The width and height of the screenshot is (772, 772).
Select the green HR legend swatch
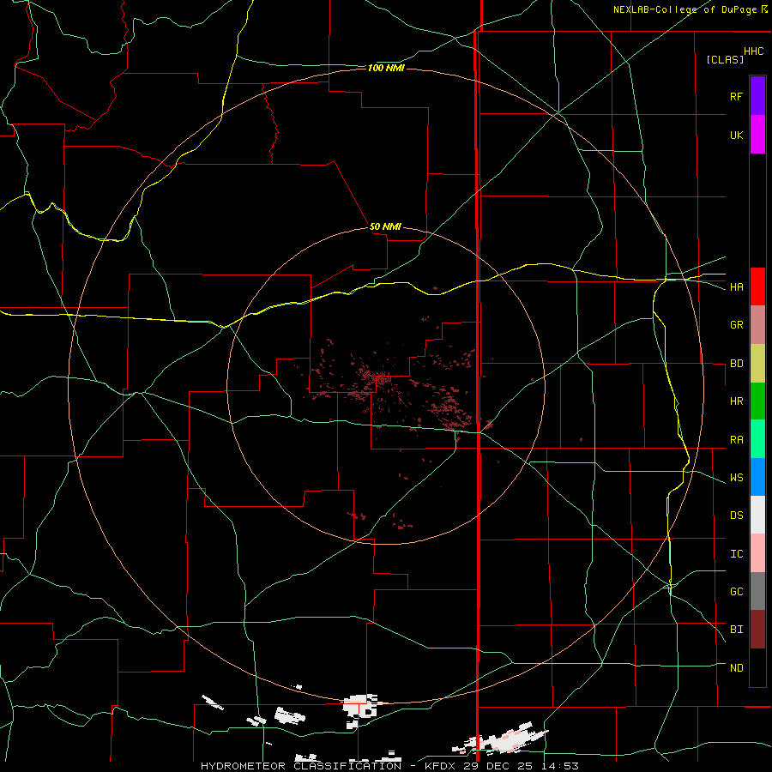click(x=757, y=401)
